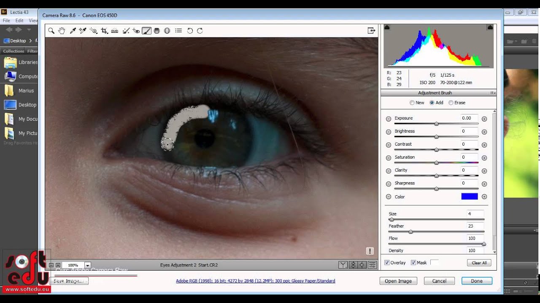Toggle the Mask checkbox
Viewport: 540px width, 303px height.
point(413,263)
